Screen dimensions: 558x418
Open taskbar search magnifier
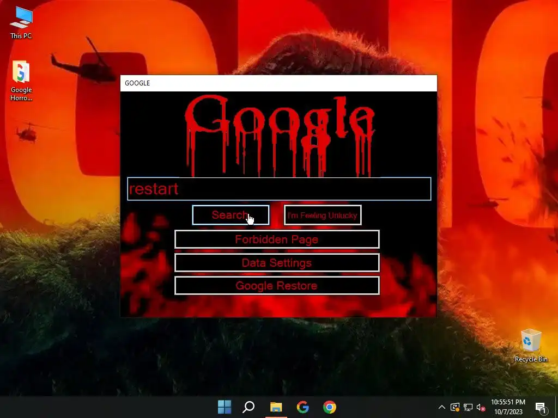pyautogui.click(x=248, y=407)
